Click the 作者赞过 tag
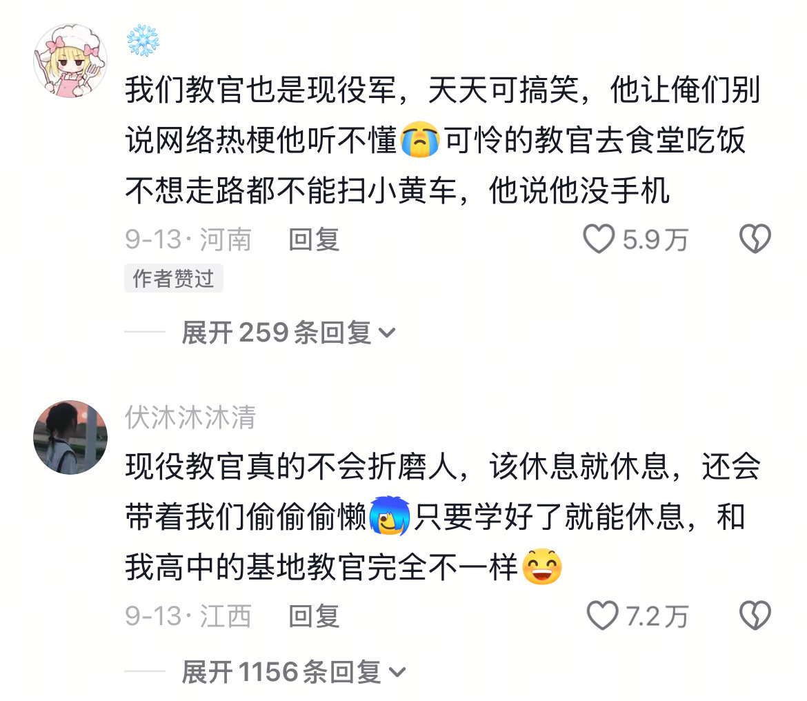This screenshot has height=701, width=807. coord(173,279)
